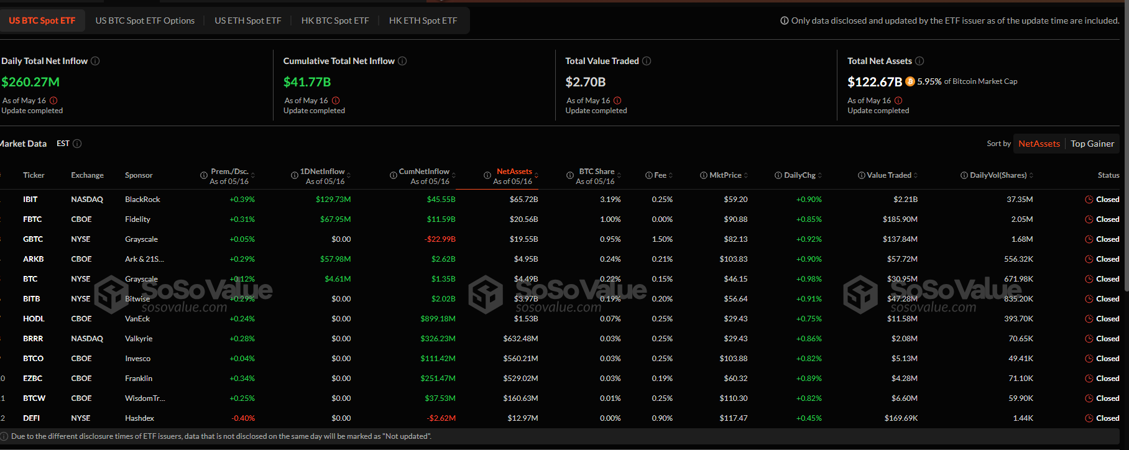Click the orange Bitcoin icon beside $122.67B
The image size is (1129, 450).
coord(910,81)
